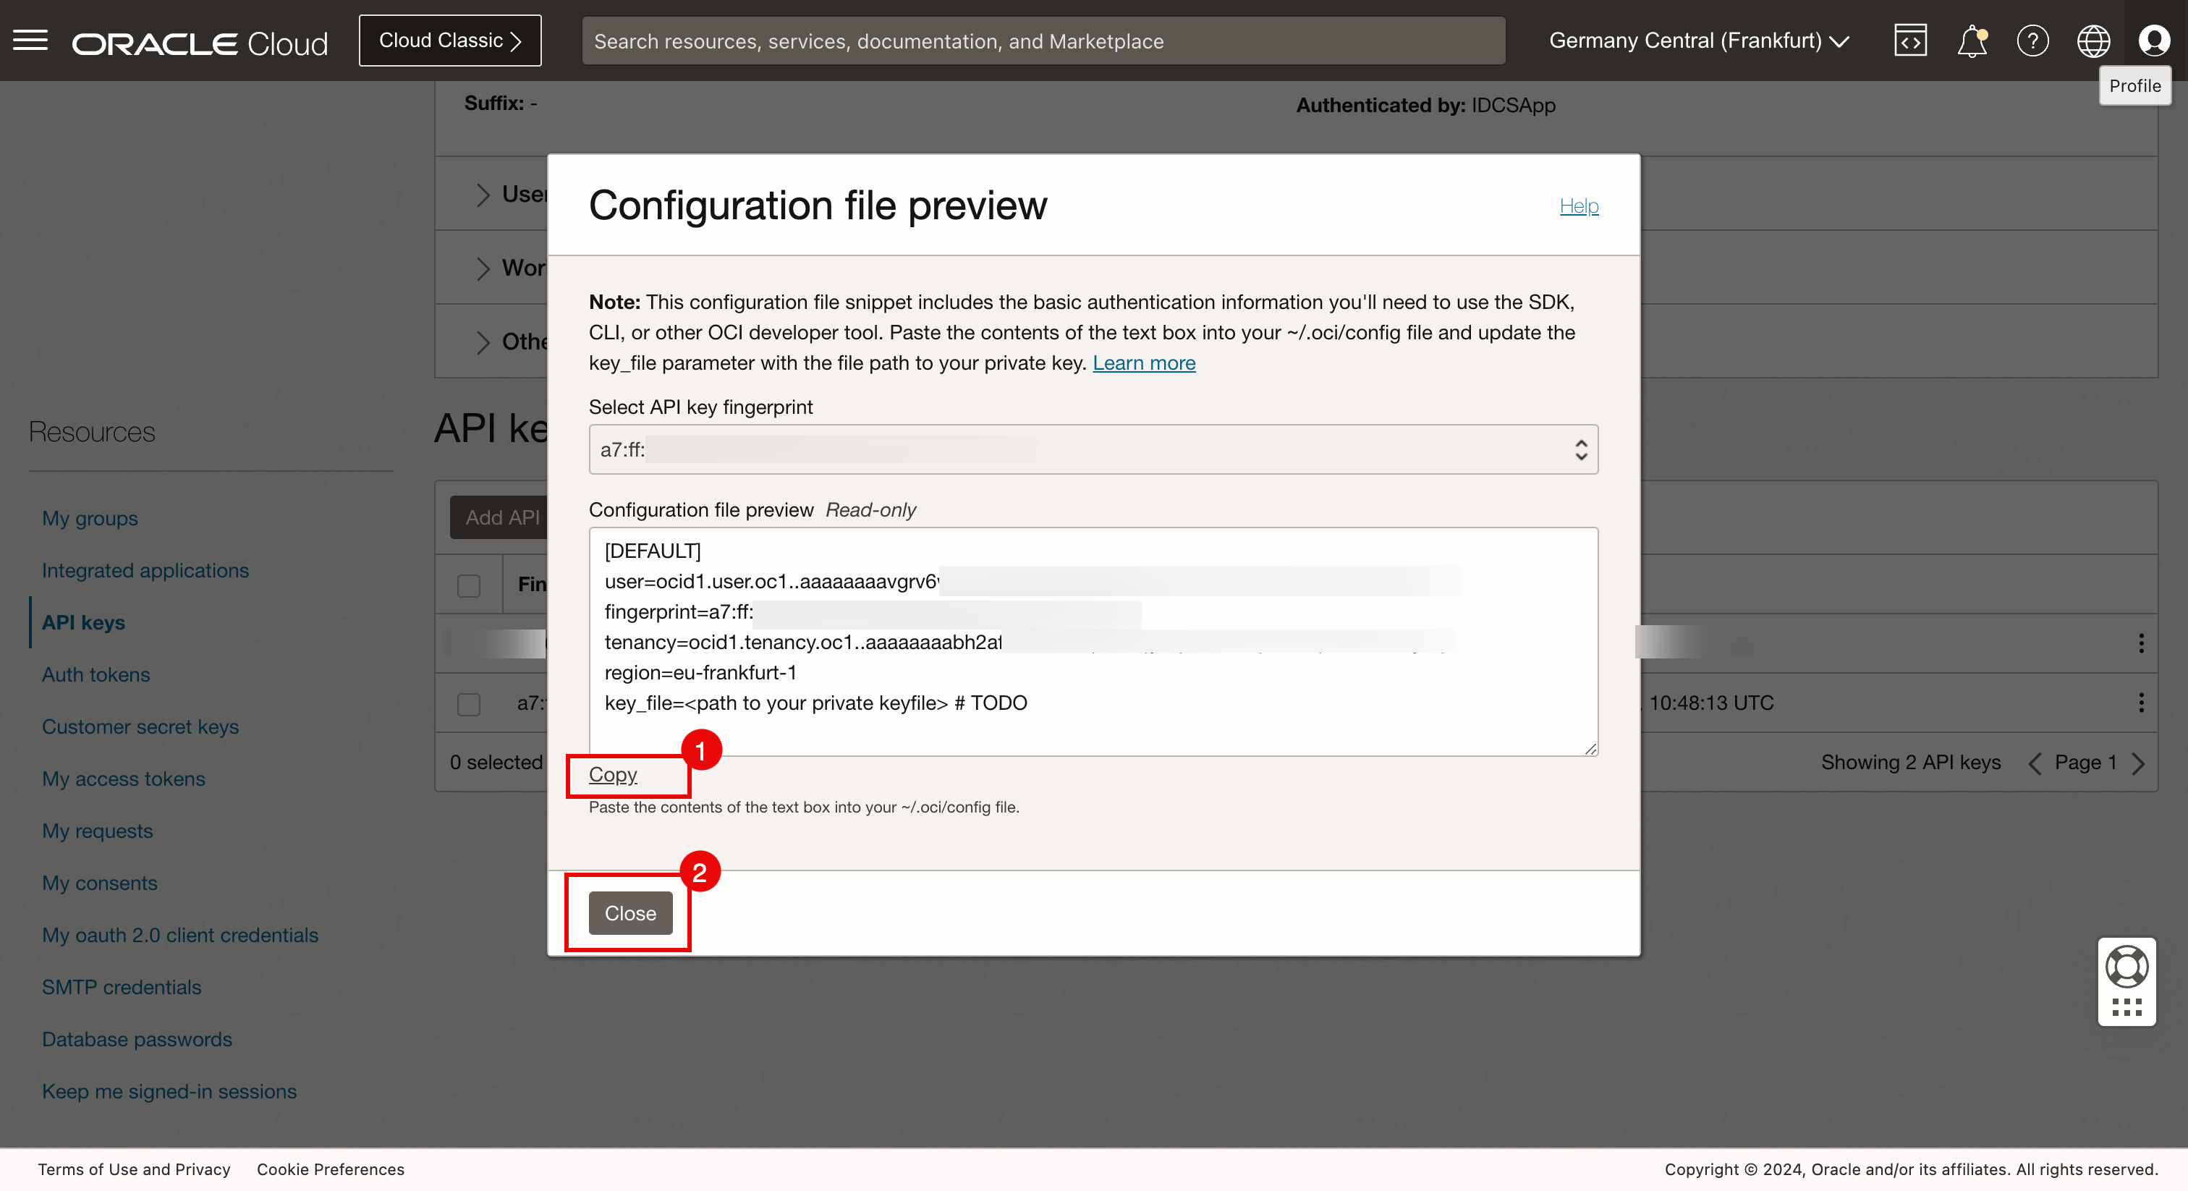Click into the top search resources field
The height and width of the screenshot is (1191, 2188).
(1043, 41)
